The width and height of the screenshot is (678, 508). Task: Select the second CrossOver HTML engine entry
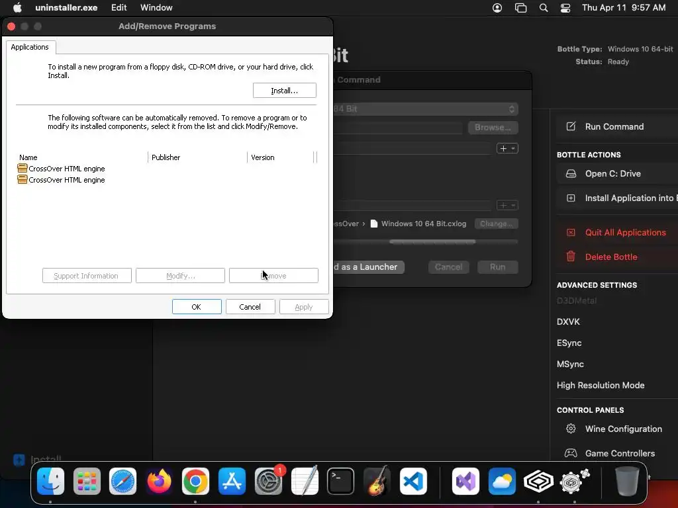point(62,180)
